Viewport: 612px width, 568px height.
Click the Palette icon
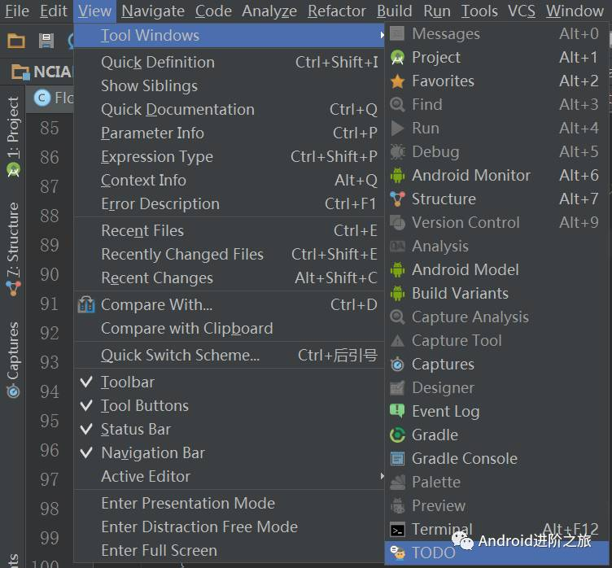click(397, 482)
